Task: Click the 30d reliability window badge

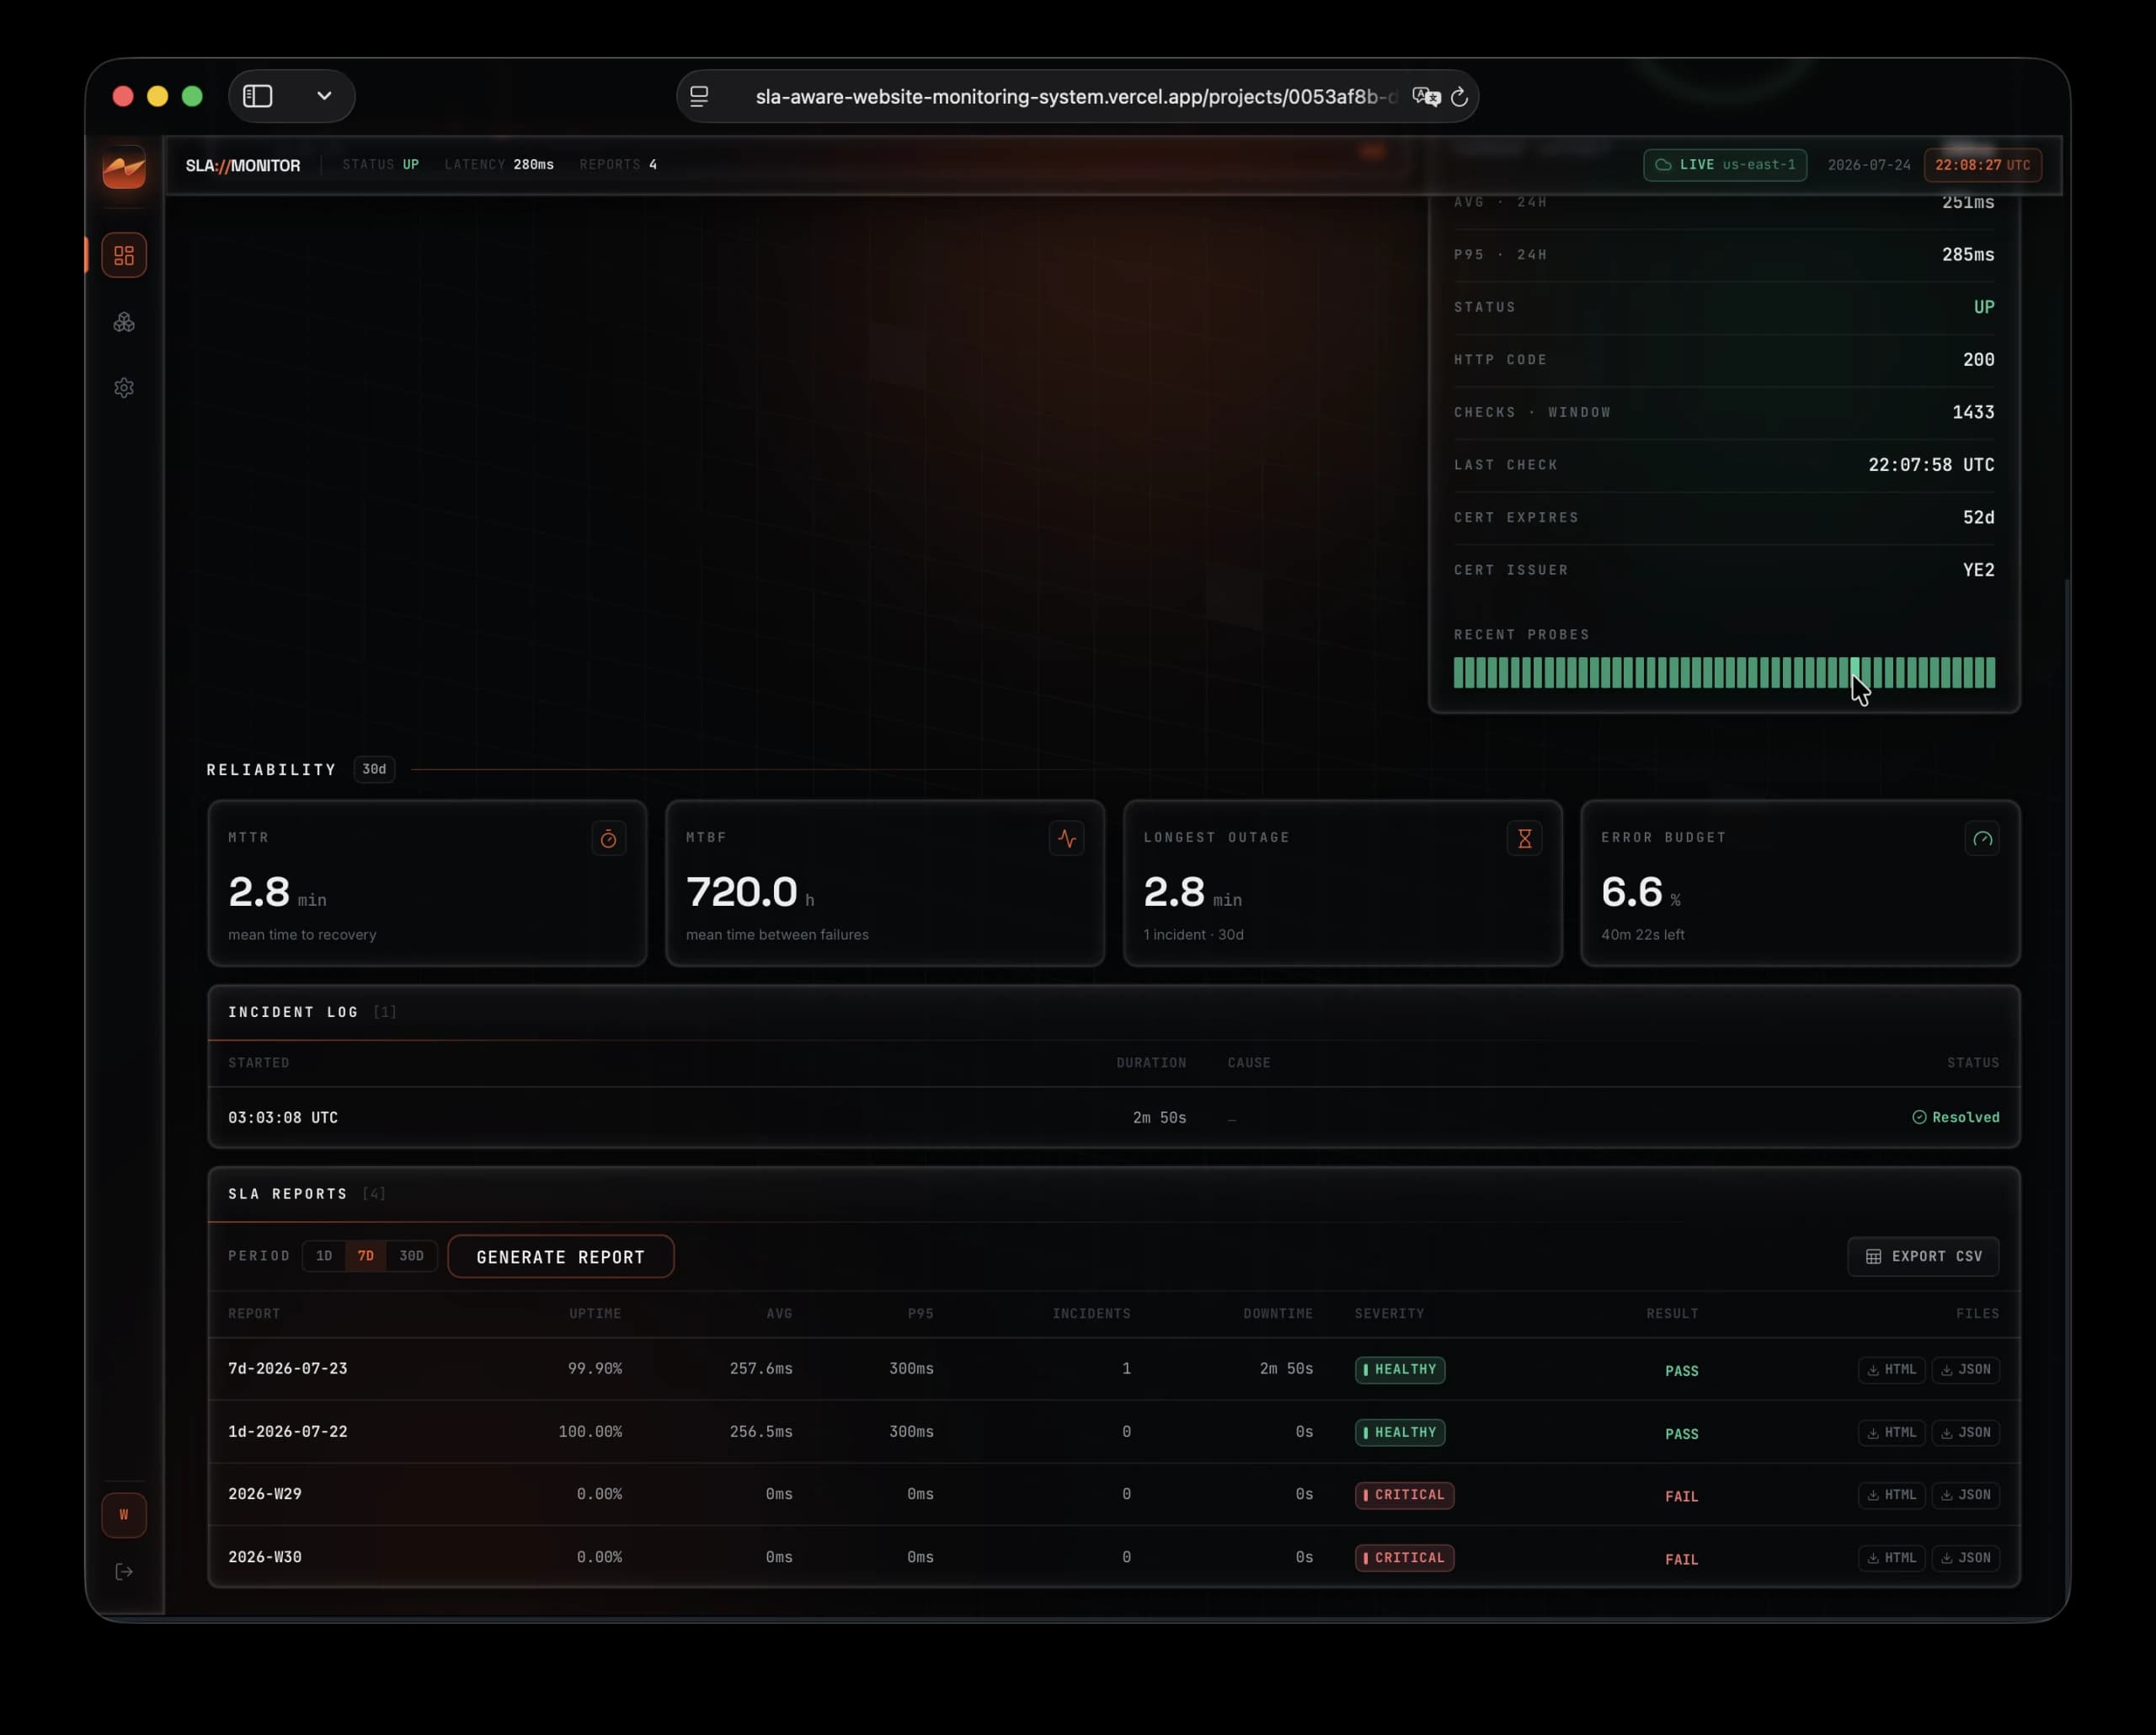Action: coord(374,769)
